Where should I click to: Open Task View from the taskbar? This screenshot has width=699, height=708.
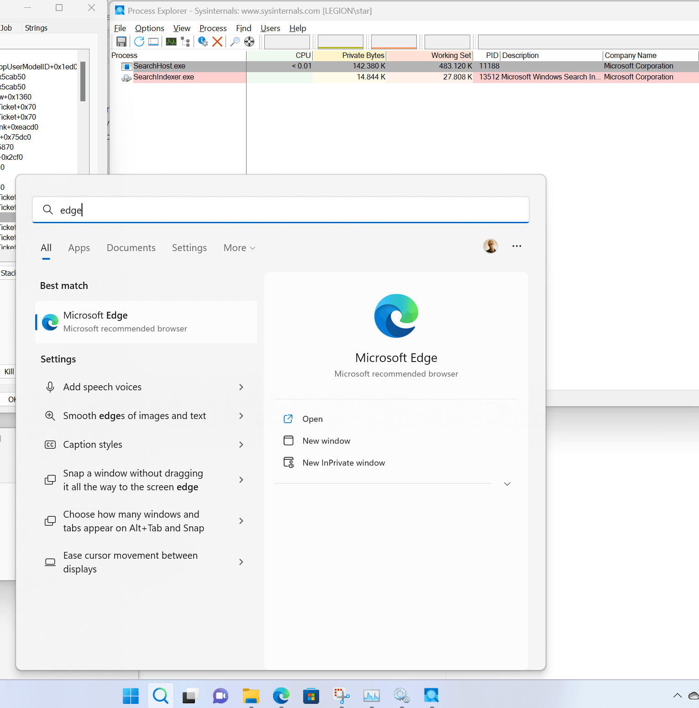[x=190, y=696]
